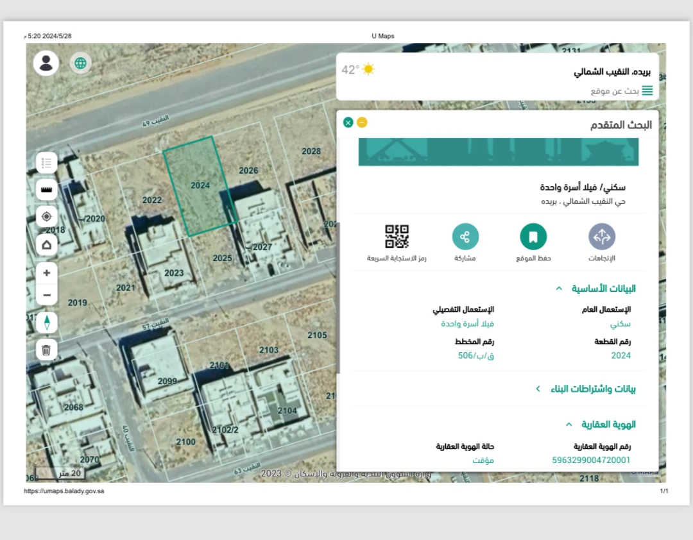Open the user profile icon

pos(46,63)
